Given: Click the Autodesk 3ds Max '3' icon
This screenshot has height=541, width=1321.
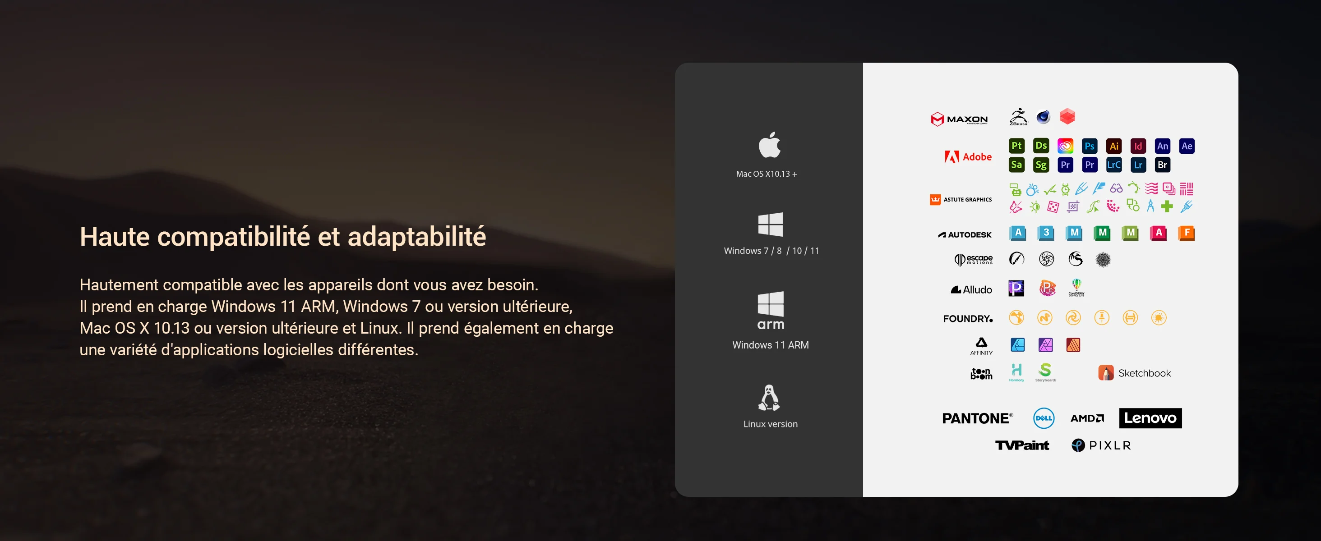Looking at the screenshot, I should 1046,233.
